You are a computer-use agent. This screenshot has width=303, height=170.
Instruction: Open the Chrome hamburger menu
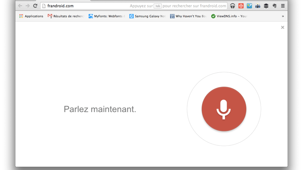[x=283, y=6]
